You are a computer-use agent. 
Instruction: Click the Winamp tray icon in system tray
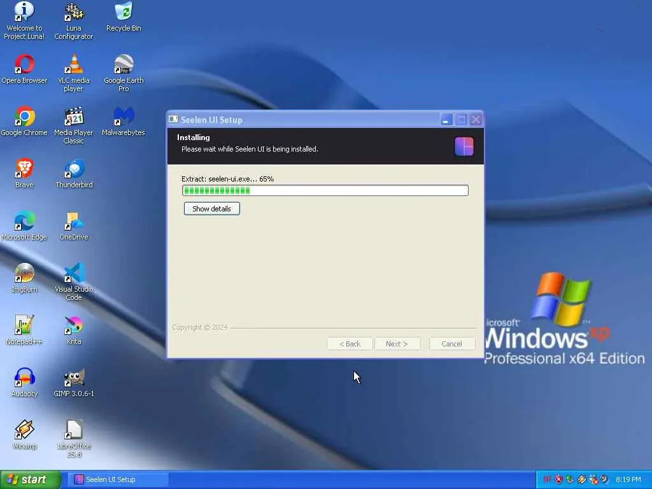(x=581, y=479)
